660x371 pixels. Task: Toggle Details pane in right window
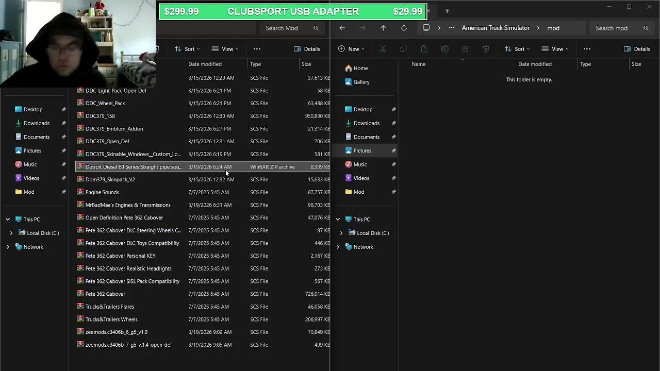(637, 49)
